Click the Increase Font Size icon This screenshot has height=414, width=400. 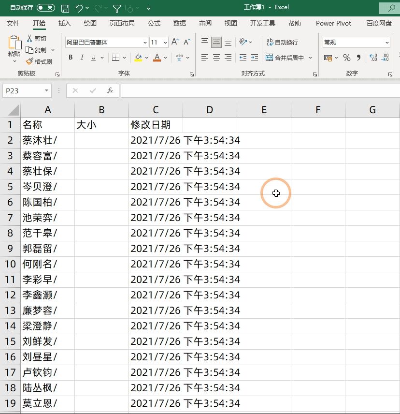click(175, 42)
